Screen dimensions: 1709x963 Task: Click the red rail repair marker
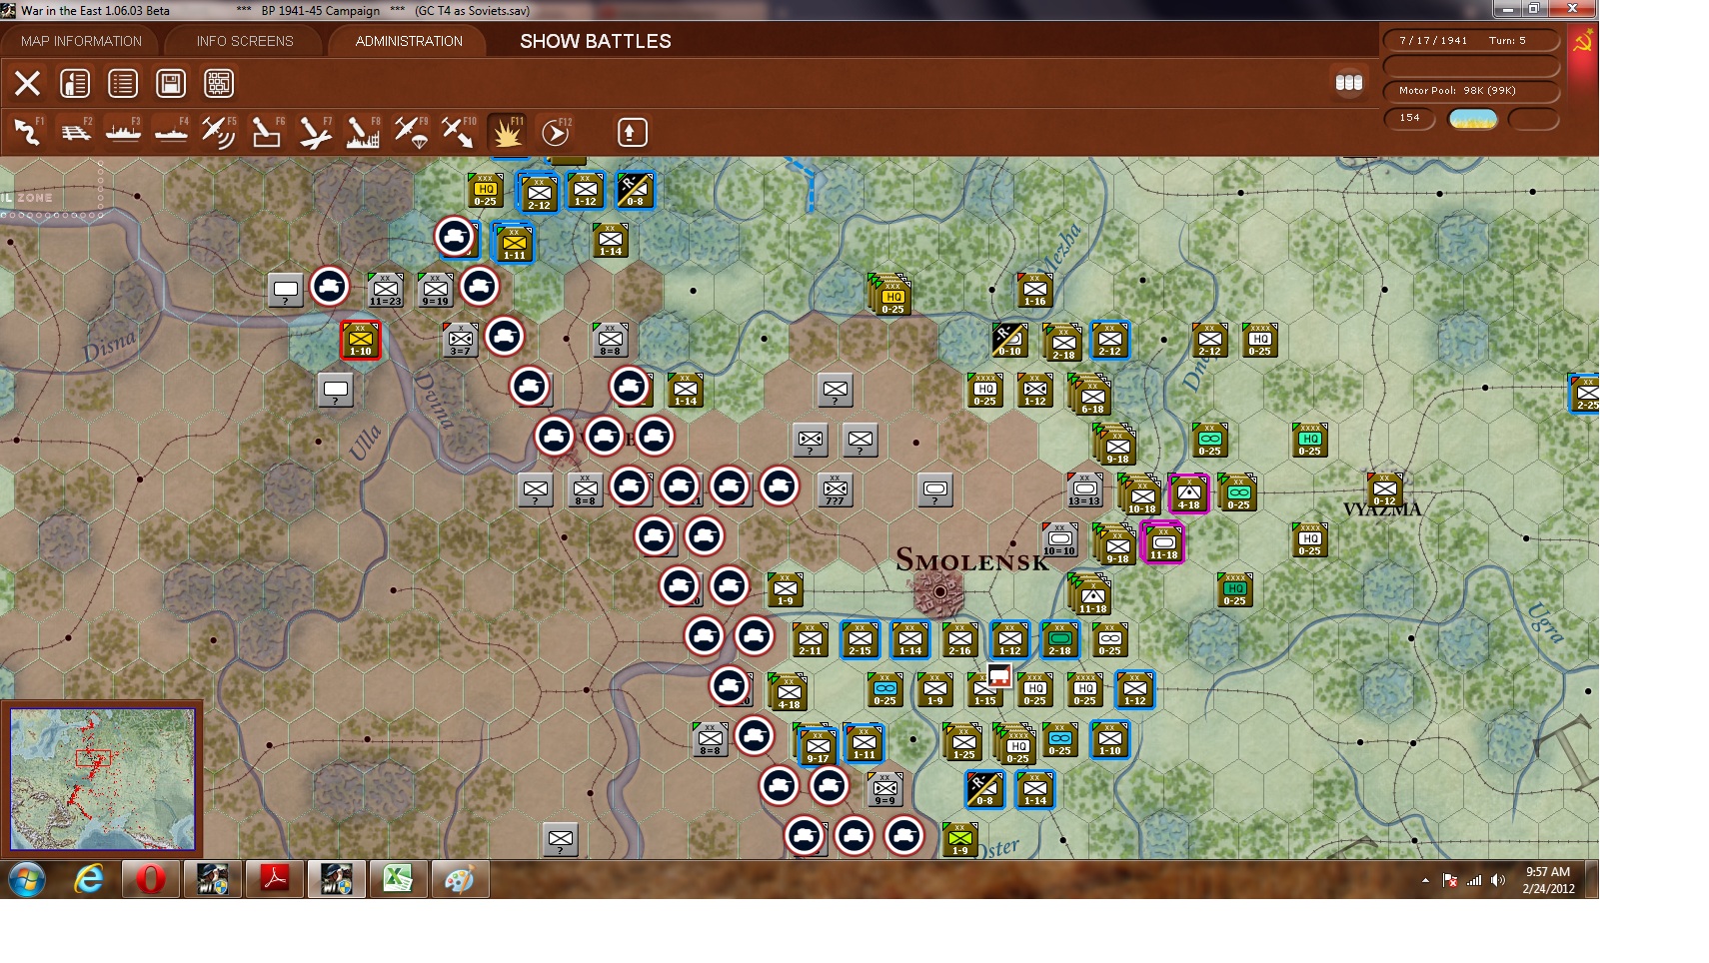[x=999, y=674]
